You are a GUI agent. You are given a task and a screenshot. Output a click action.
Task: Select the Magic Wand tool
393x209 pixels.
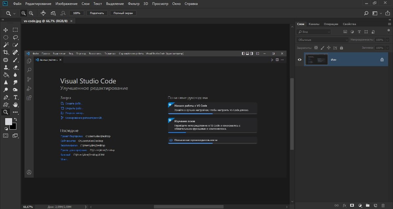[x=6, y=45]
